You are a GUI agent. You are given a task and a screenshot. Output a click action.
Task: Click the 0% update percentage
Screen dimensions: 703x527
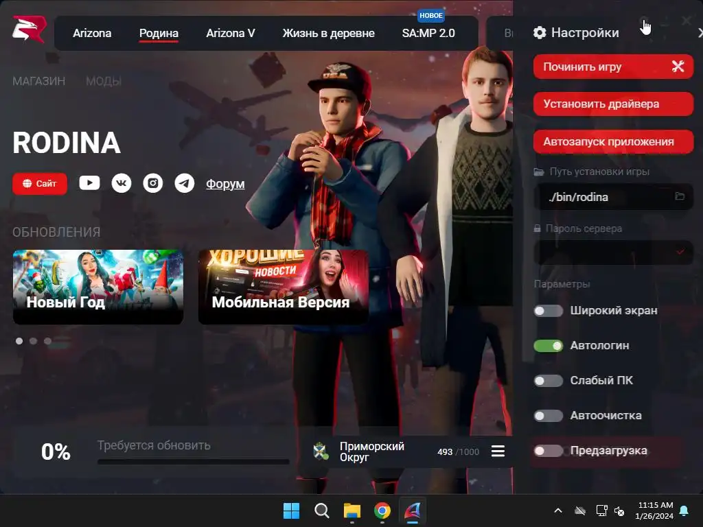pyautogui.click(x=56, y=452)
